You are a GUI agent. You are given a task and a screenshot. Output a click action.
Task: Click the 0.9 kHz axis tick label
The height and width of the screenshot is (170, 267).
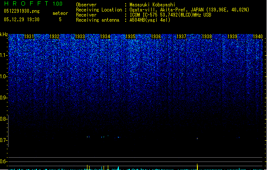click(x=3, y=98)
